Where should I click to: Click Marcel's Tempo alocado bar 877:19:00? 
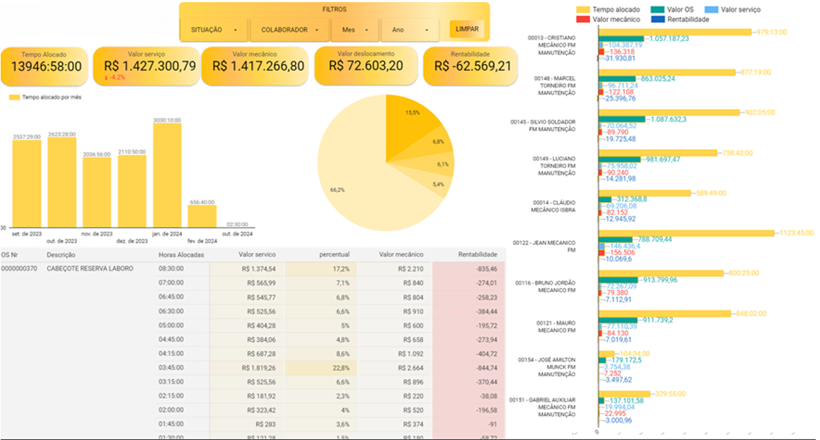click(x=667, y=72)
